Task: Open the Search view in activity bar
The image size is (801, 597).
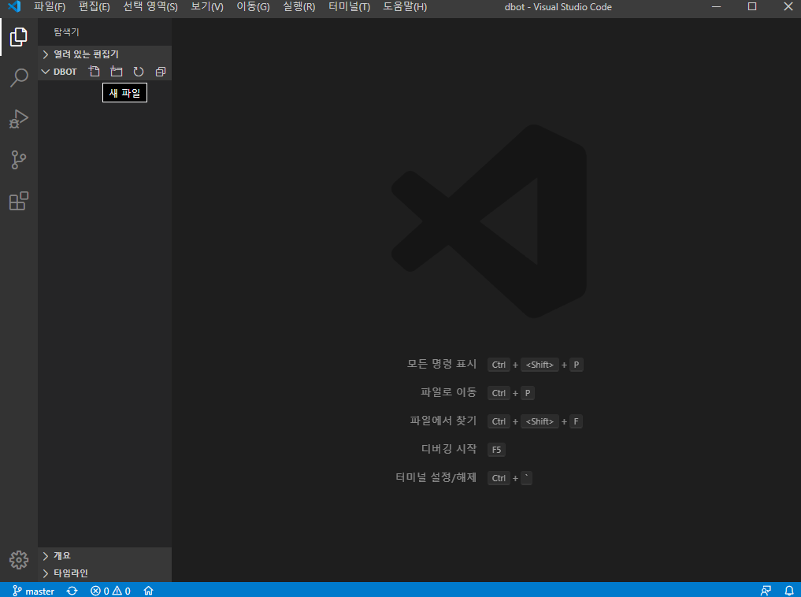Action: point(18,78)
